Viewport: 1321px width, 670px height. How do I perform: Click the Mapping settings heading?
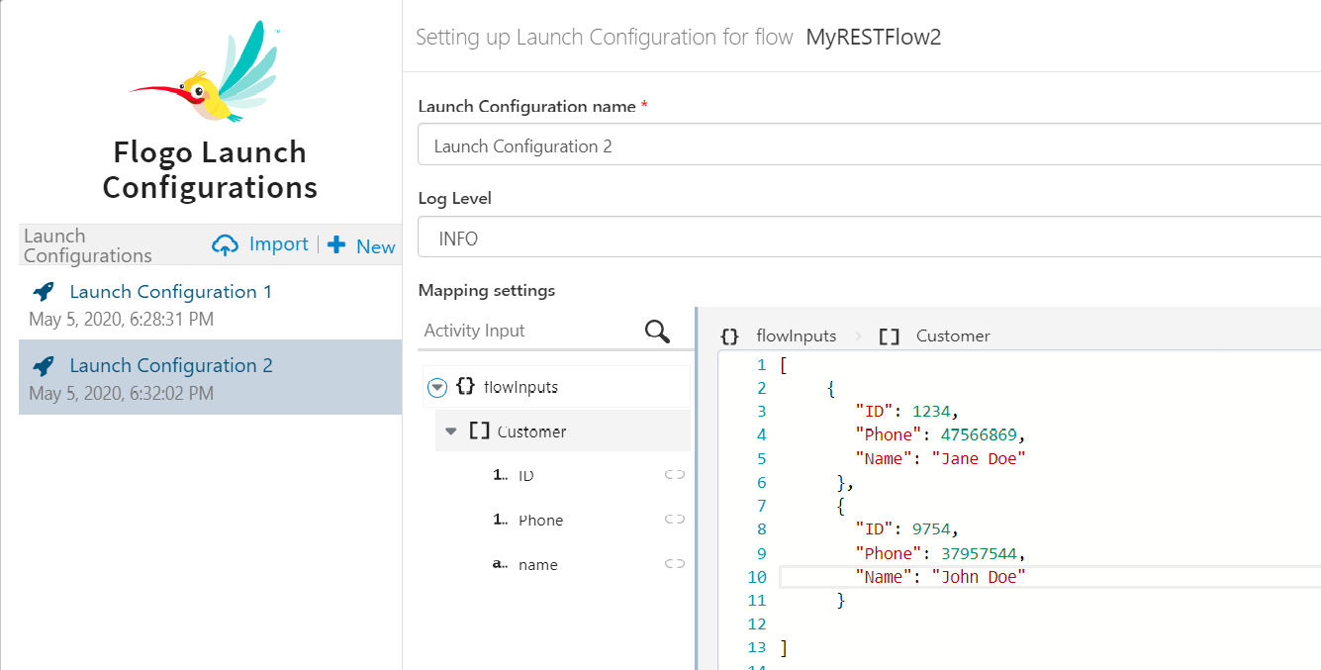(x=487, y=291)
